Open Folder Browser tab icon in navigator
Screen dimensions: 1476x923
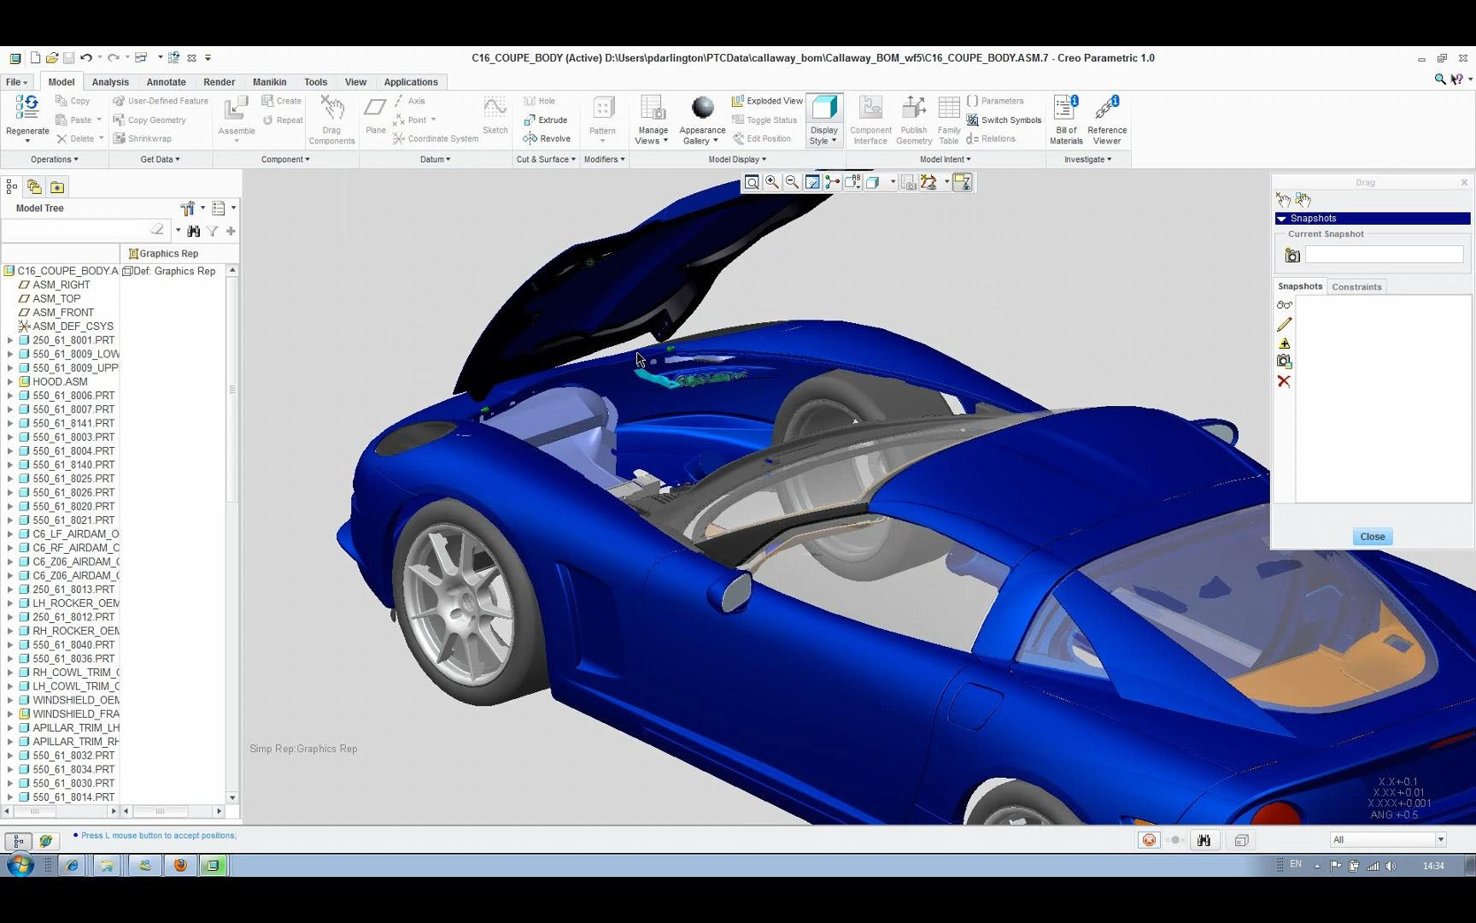click(x=34, y=186)
